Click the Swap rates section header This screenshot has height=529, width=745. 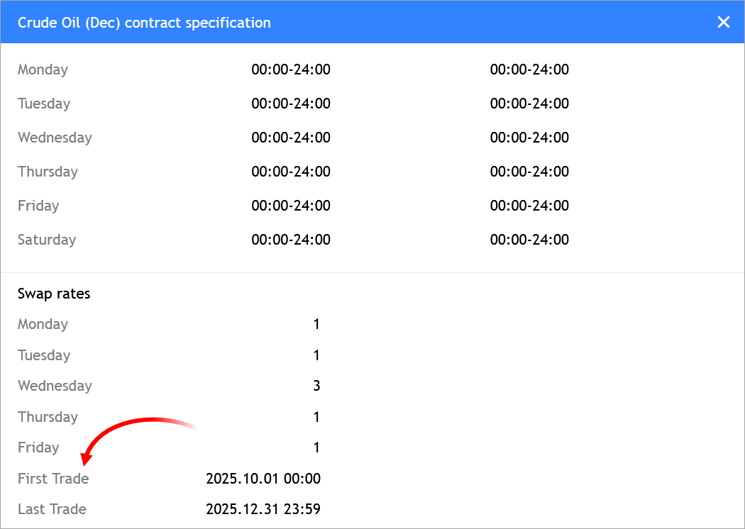coord(54,293)
